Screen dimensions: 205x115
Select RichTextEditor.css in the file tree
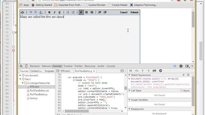(39, 90)
